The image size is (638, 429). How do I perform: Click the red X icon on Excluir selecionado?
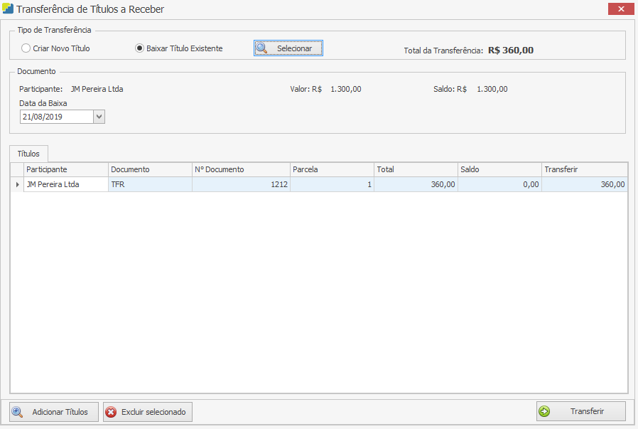click(x=111, y=412)
